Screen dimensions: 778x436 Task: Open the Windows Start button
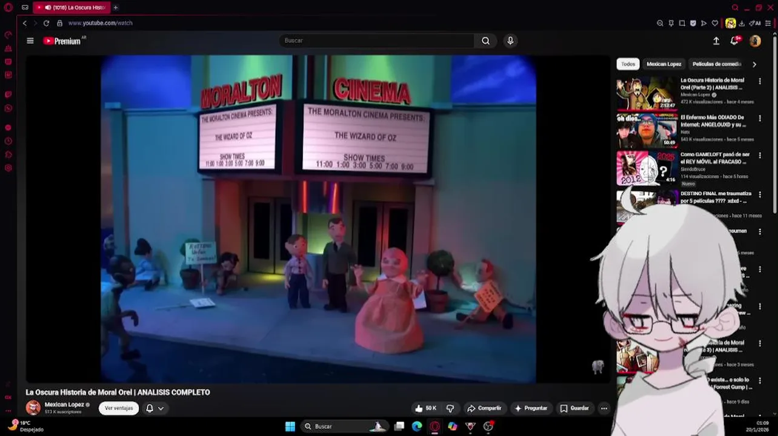[x=290, y=426]
